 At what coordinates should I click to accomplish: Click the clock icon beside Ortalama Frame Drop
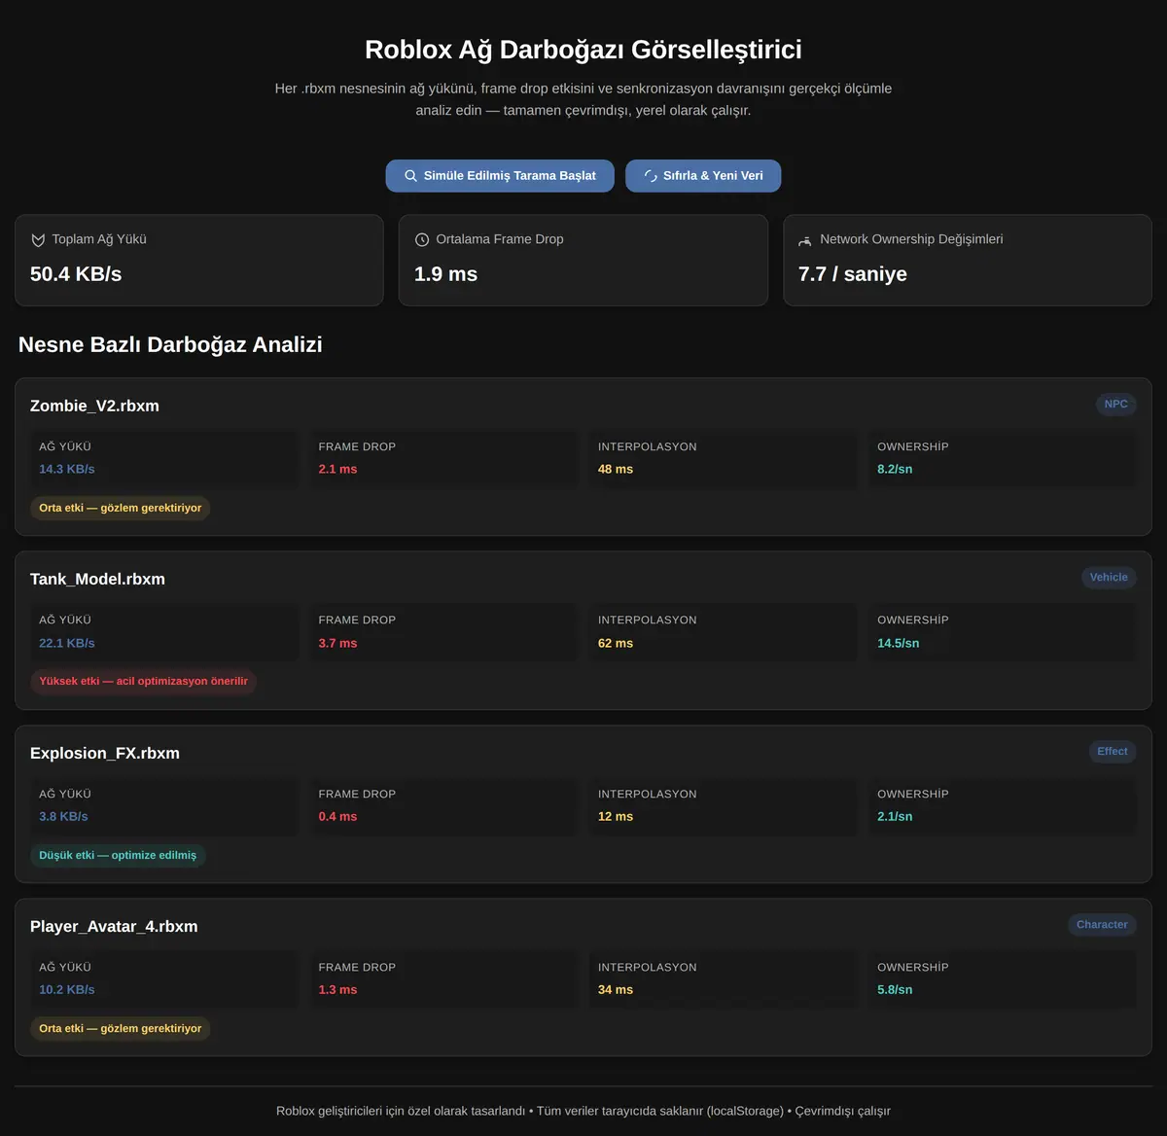[x=422, y=239]
